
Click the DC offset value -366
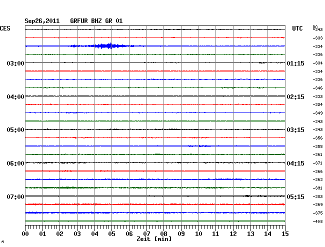tap(317, 171)
